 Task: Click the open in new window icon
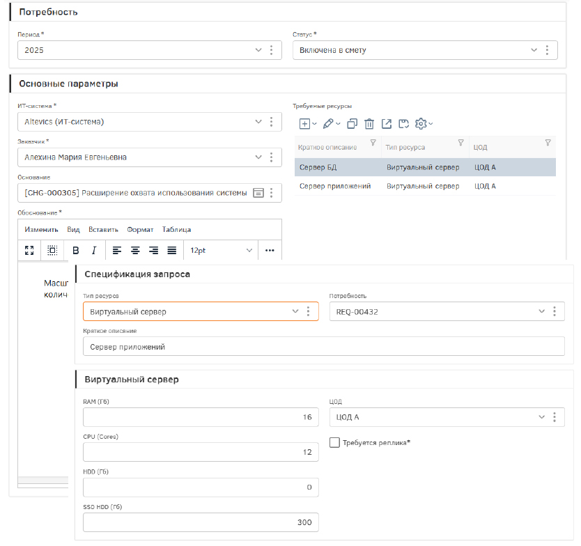click(386, 124)
